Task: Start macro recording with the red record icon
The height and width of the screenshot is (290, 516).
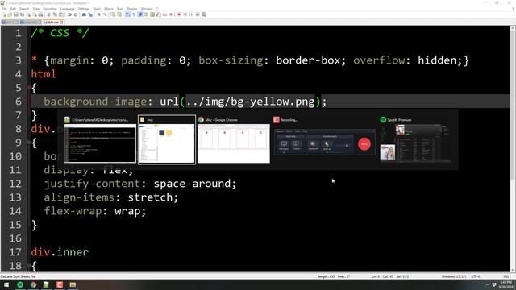Action: [x=179, y=14]
